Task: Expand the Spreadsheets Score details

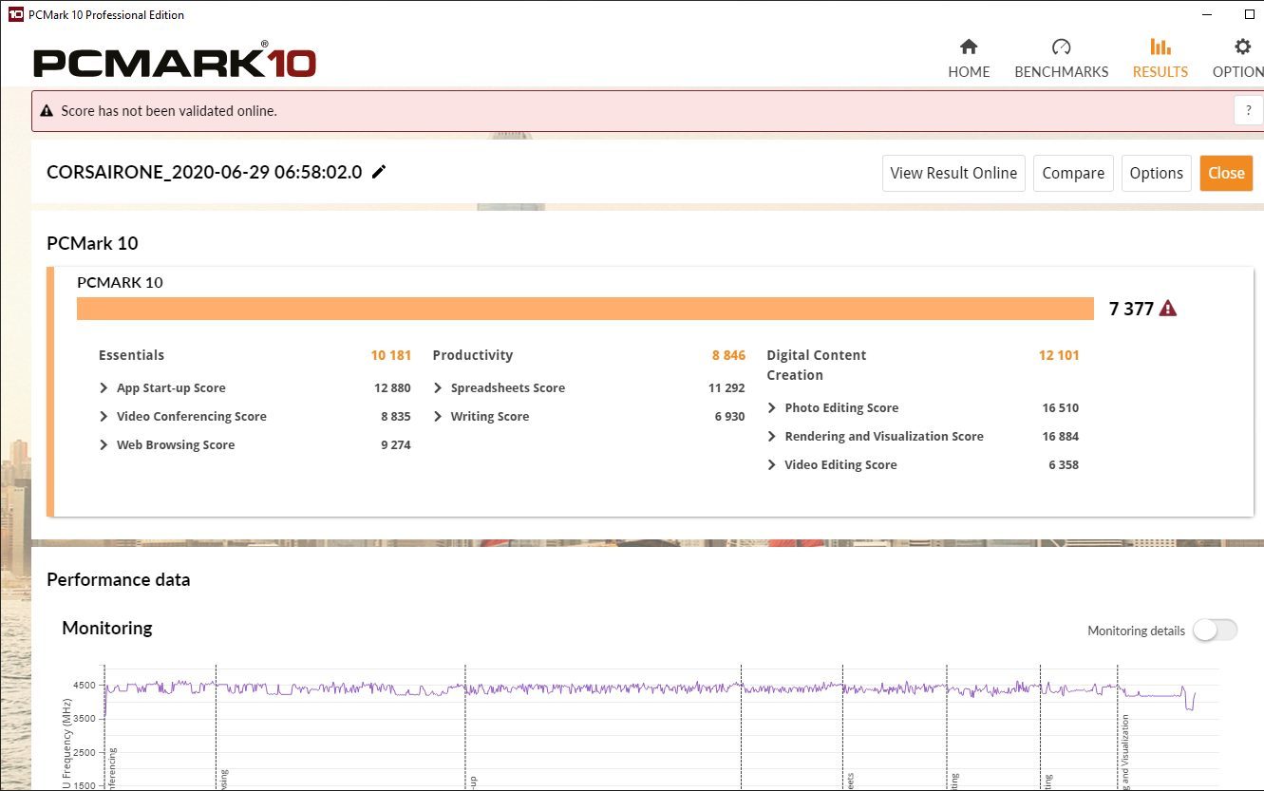Action: click(x=438, y=388)
